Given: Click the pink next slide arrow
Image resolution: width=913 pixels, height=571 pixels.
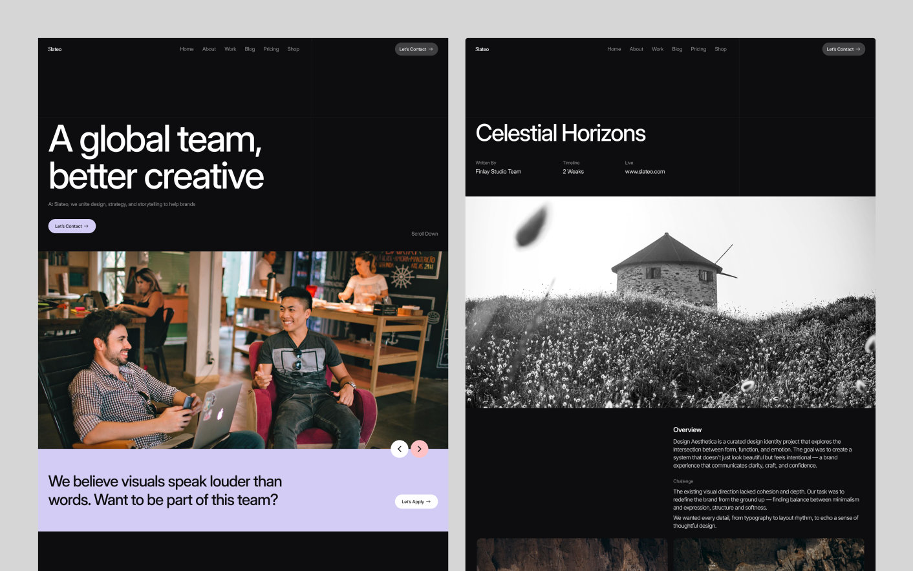Looking at the screenshot, I should click(419, 449).
